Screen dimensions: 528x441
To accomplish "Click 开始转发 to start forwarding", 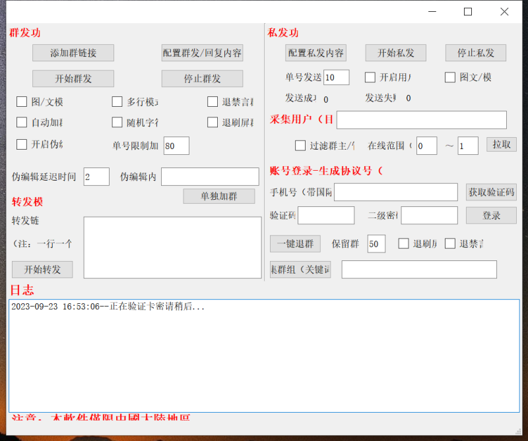I will click(x=42, y=269).
